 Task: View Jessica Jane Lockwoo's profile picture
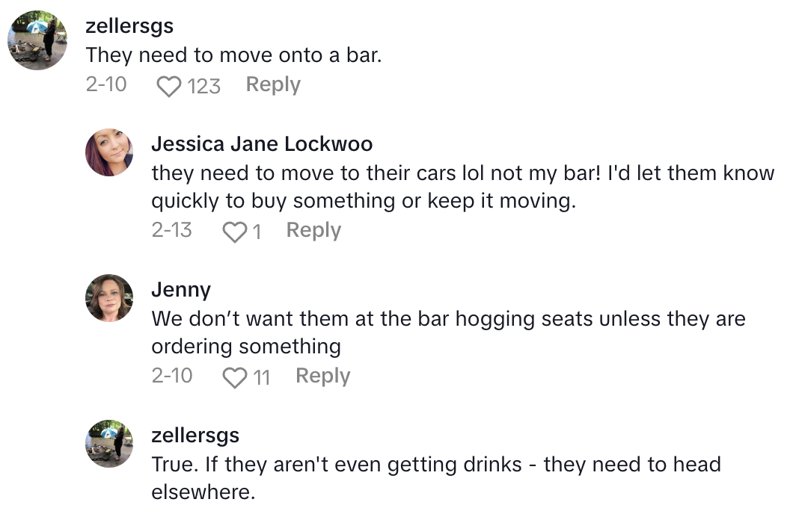click(109, 152)
